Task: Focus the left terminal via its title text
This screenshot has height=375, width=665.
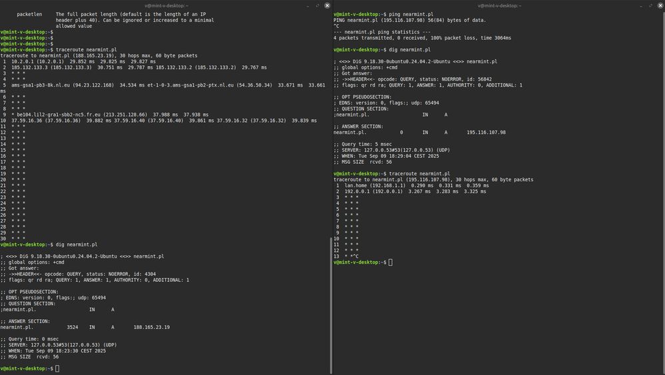Action: [x=166, y=5]
